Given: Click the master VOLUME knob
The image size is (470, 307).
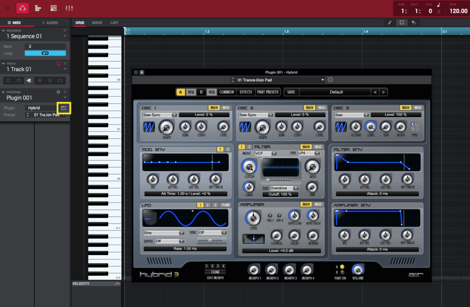Looking at the screenshot, I should [x=358, y=270].
